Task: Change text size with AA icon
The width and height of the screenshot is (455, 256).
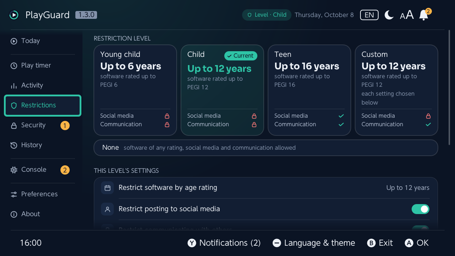Action: [407, 15]
